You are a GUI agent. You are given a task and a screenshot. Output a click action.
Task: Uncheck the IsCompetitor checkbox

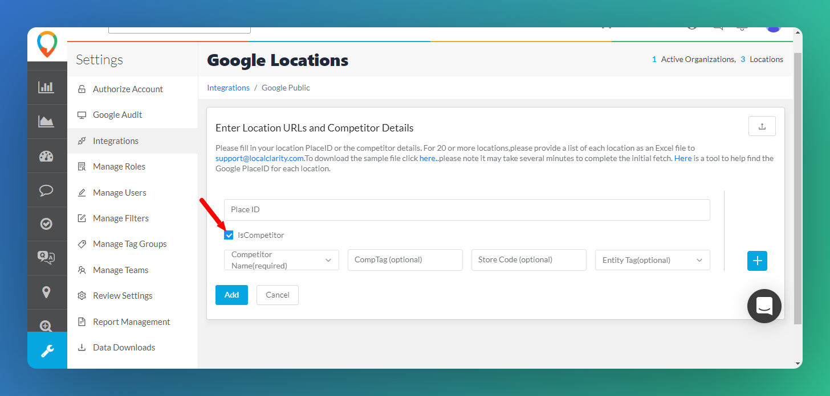tap(229, 235)
